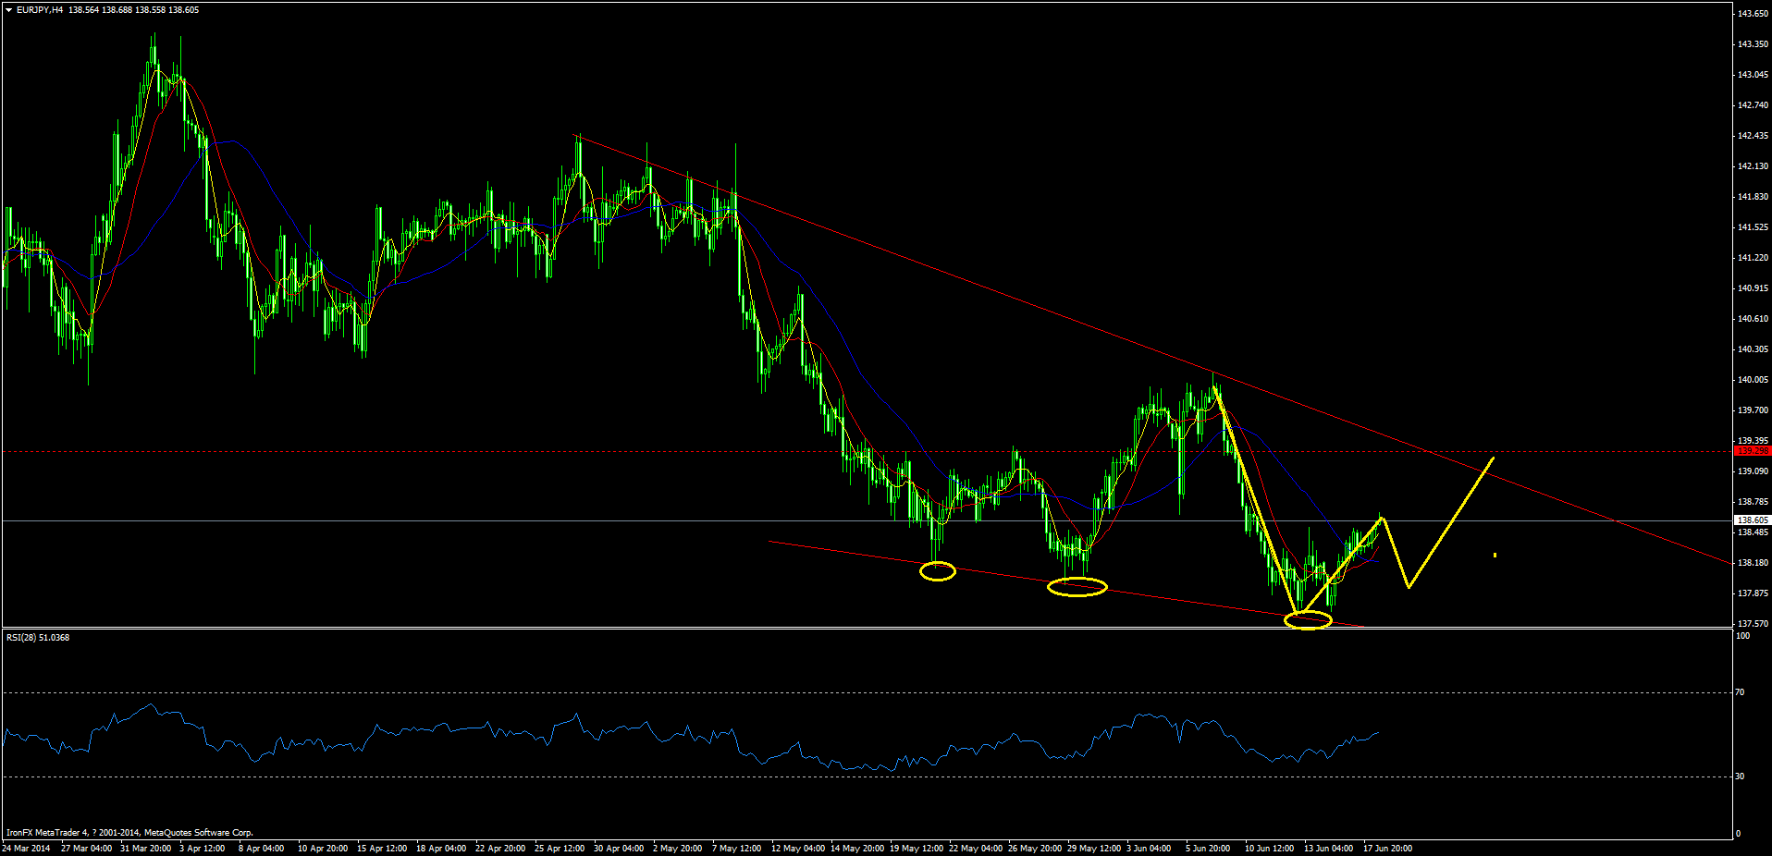The image size is (1772, 856).
Task: Click the 137.570 price scale label
Action: 1753,624
